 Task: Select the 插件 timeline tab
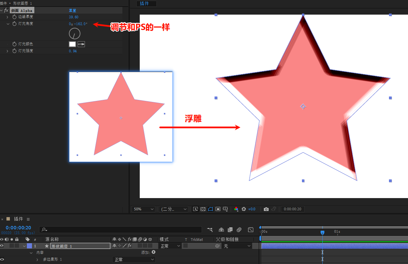coord(18,219)
